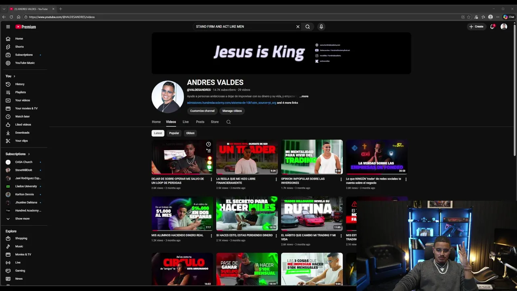Screen dimensions: 517x291
Task: Clear the search text with X
Action: [x=298, y=27]
